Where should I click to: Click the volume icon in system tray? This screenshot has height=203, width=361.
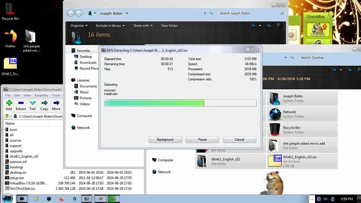tap(333, 199)
